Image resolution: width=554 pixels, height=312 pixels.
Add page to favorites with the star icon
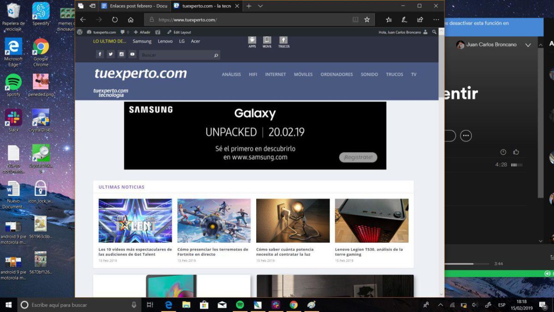click(367, 19)
